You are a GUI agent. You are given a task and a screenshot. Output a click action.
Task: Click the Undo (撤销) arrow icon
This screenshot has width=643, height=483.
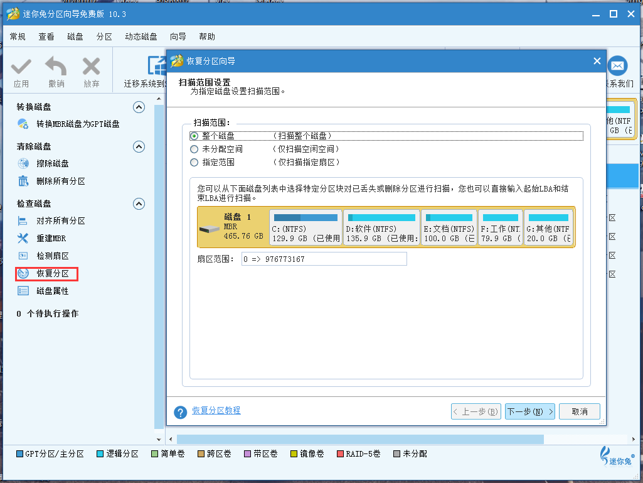pos(56,67)
